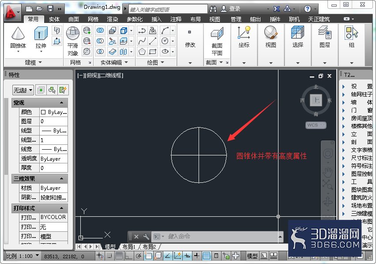Open the 修改 modify panel button
Screen dimensions: 376x264
(x=190, y=45)
